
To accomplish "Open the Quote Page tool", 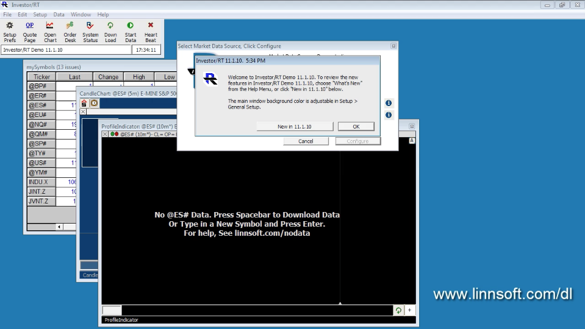I will pos(30,32).
